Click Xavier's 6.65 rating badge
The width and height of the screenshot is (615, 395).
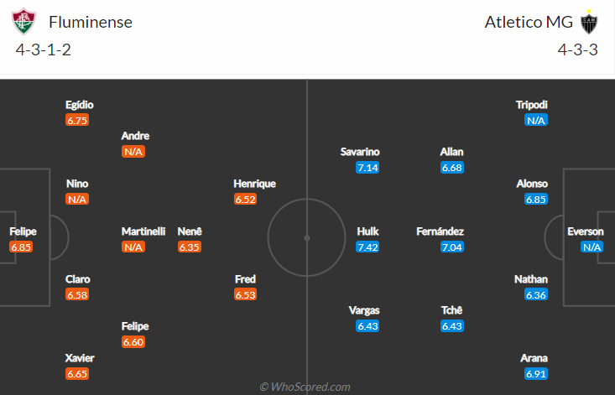(x=77, y=373)
